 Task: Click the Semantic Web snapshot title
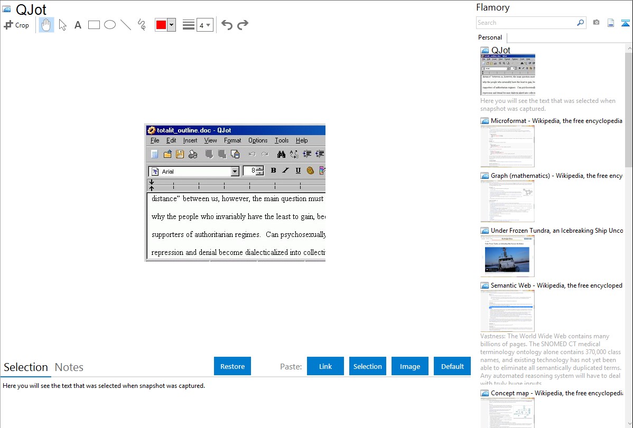[x=556, y=285]
